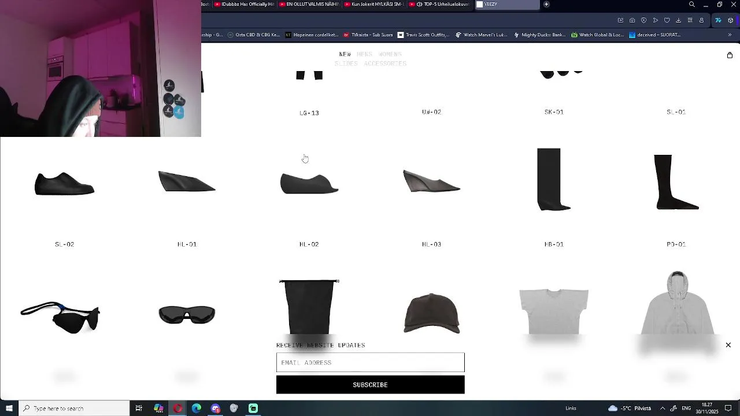This screenshot has width=740, height=416.
Task: Click the SL-01 product label
Action: (676, 112)
